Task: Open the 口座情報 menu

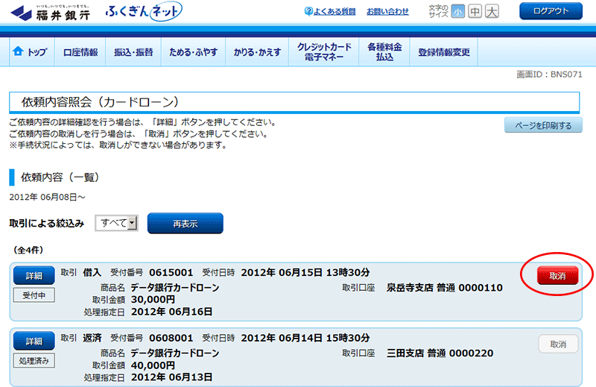Action: 80,52
